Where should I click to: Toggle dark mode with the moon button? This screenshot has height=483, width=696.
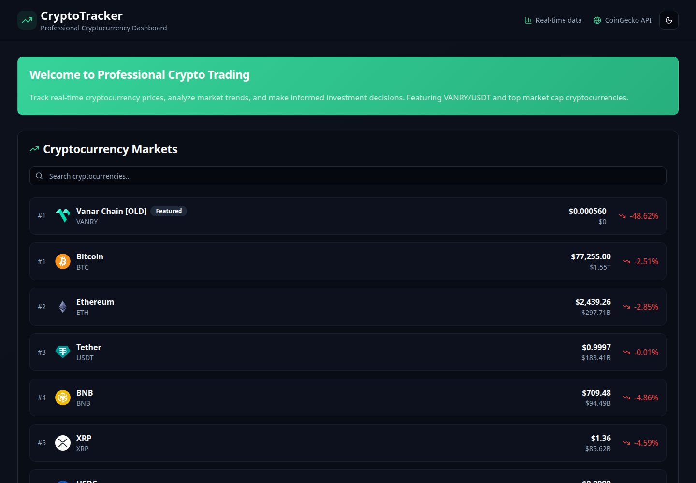click(x=669, y=20)
